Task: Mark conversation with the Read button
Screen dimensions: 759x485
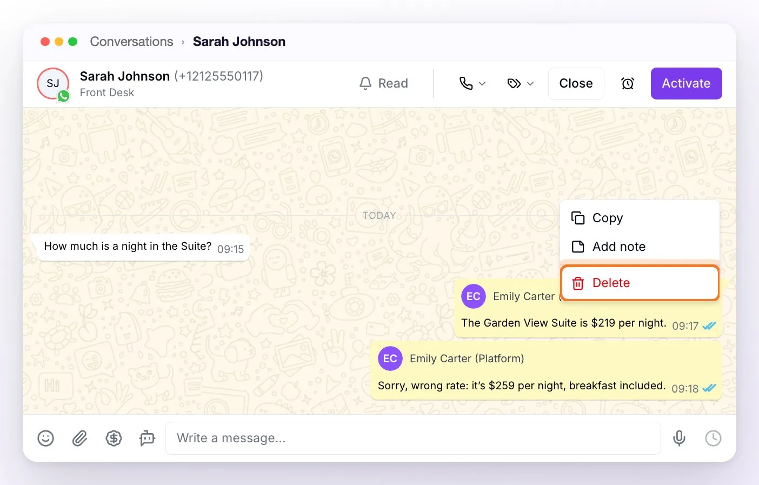Action: point(383,83)
